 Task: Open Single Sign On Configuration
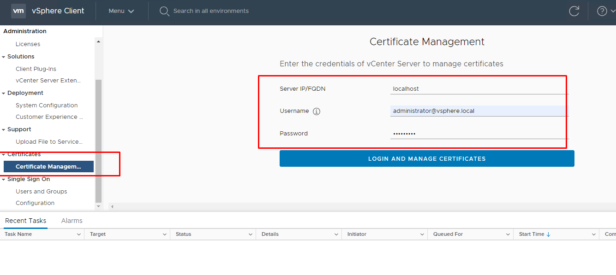pyautogui.click(x=35, y=203)
